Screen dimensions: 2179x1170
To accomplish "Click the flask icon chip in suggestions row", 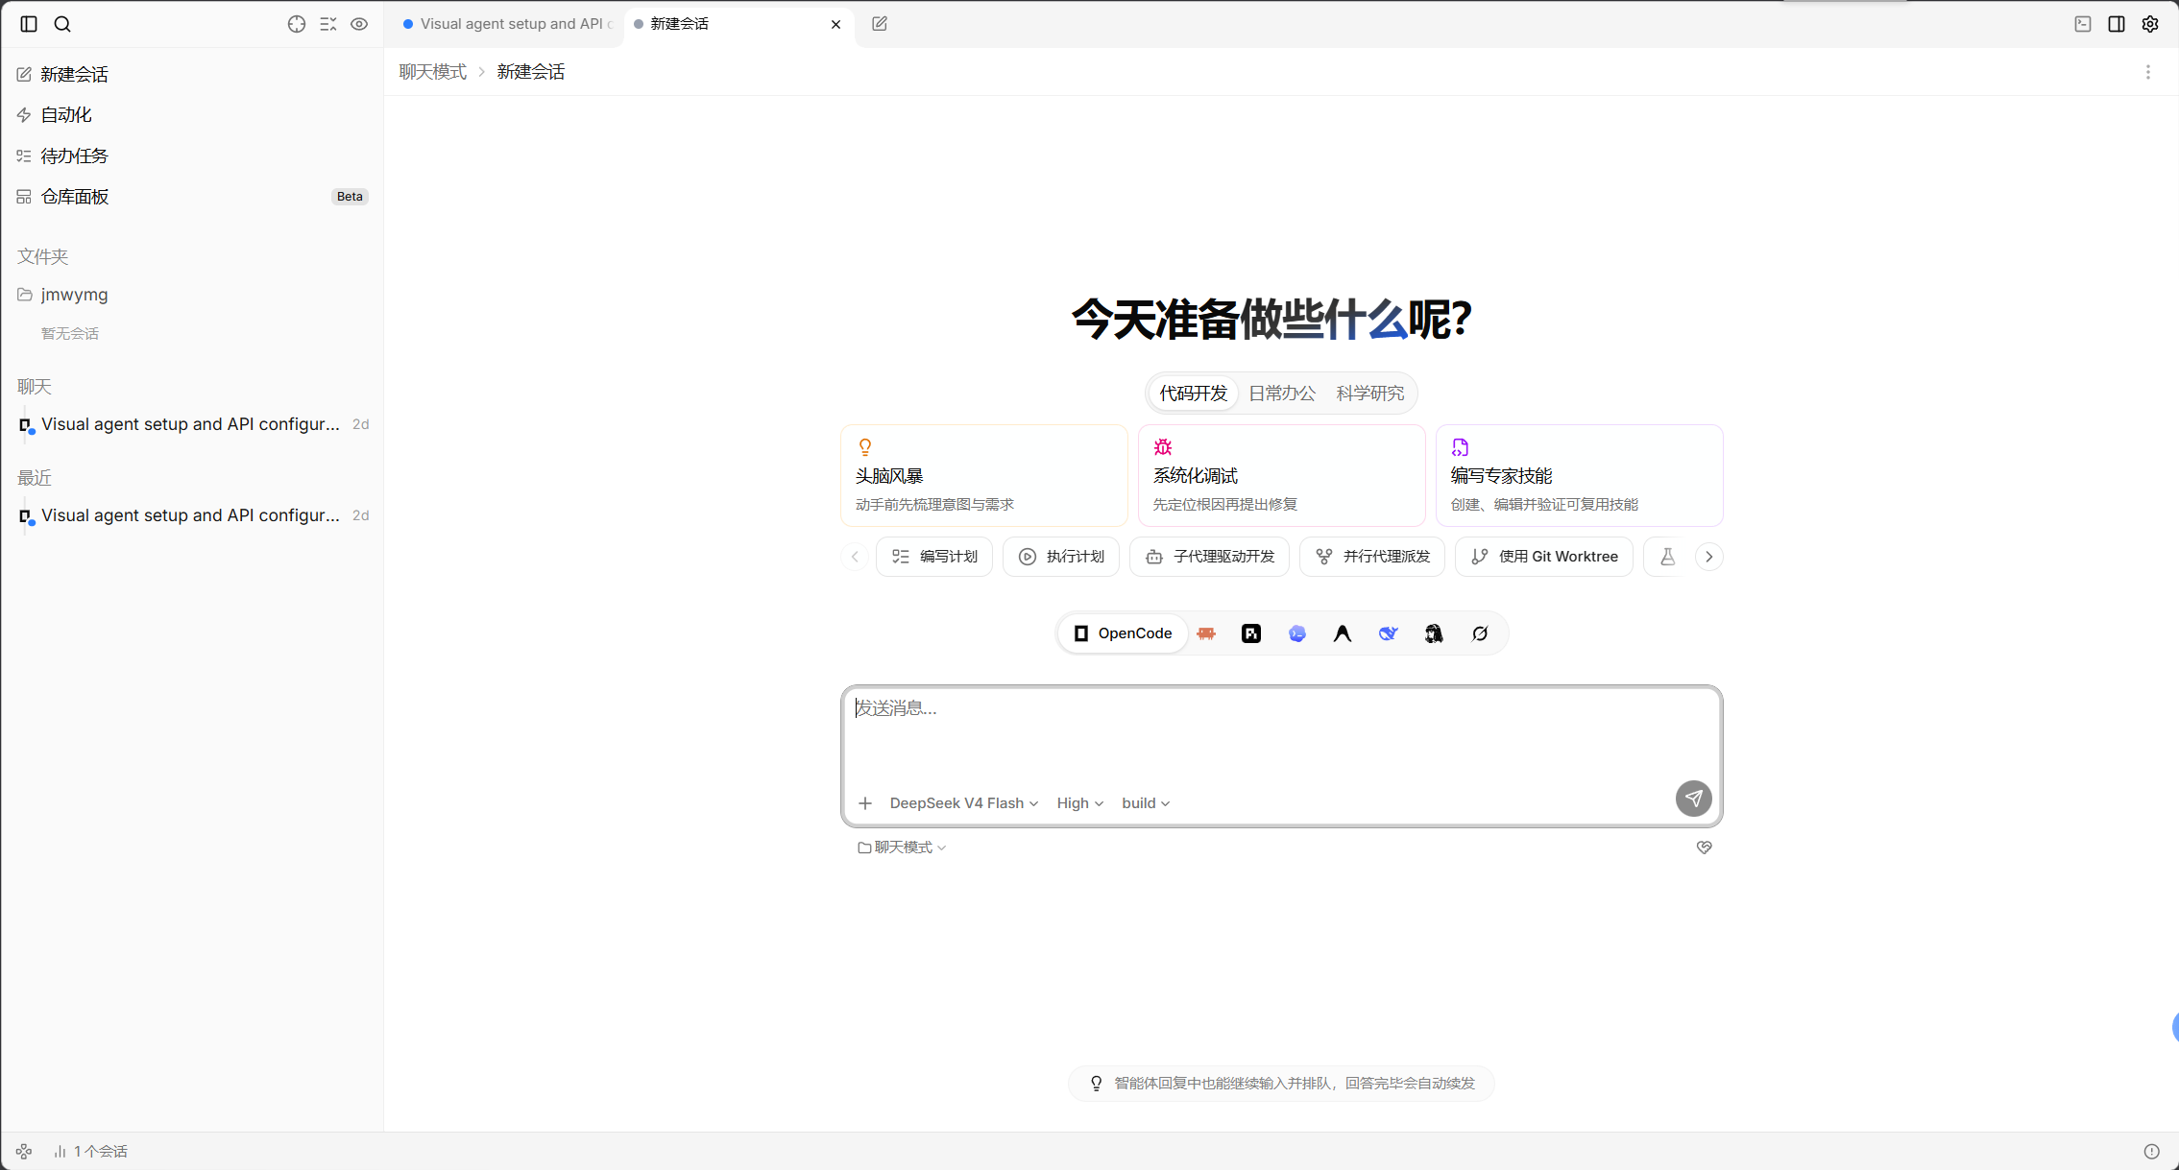I will [1668, 557].
